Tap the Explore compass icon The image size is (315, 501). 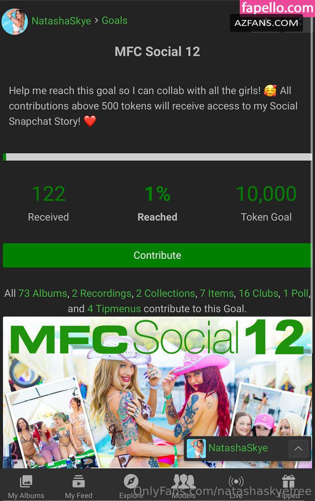[x=131, y=481]
